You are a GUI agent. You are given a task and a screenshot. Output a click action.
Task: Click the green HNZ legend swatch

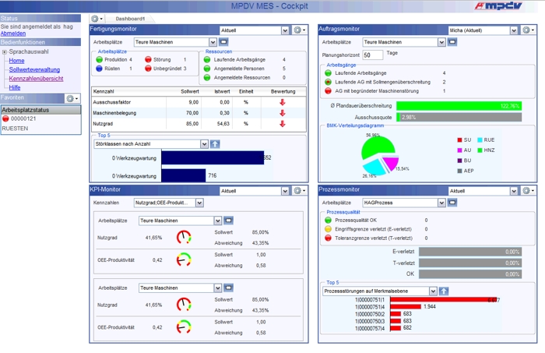[480, 150]
